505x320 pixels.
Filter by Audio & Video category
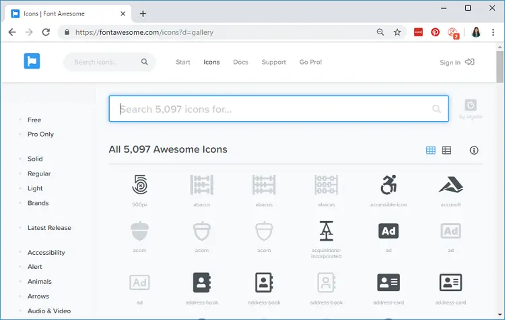[49, 311]
